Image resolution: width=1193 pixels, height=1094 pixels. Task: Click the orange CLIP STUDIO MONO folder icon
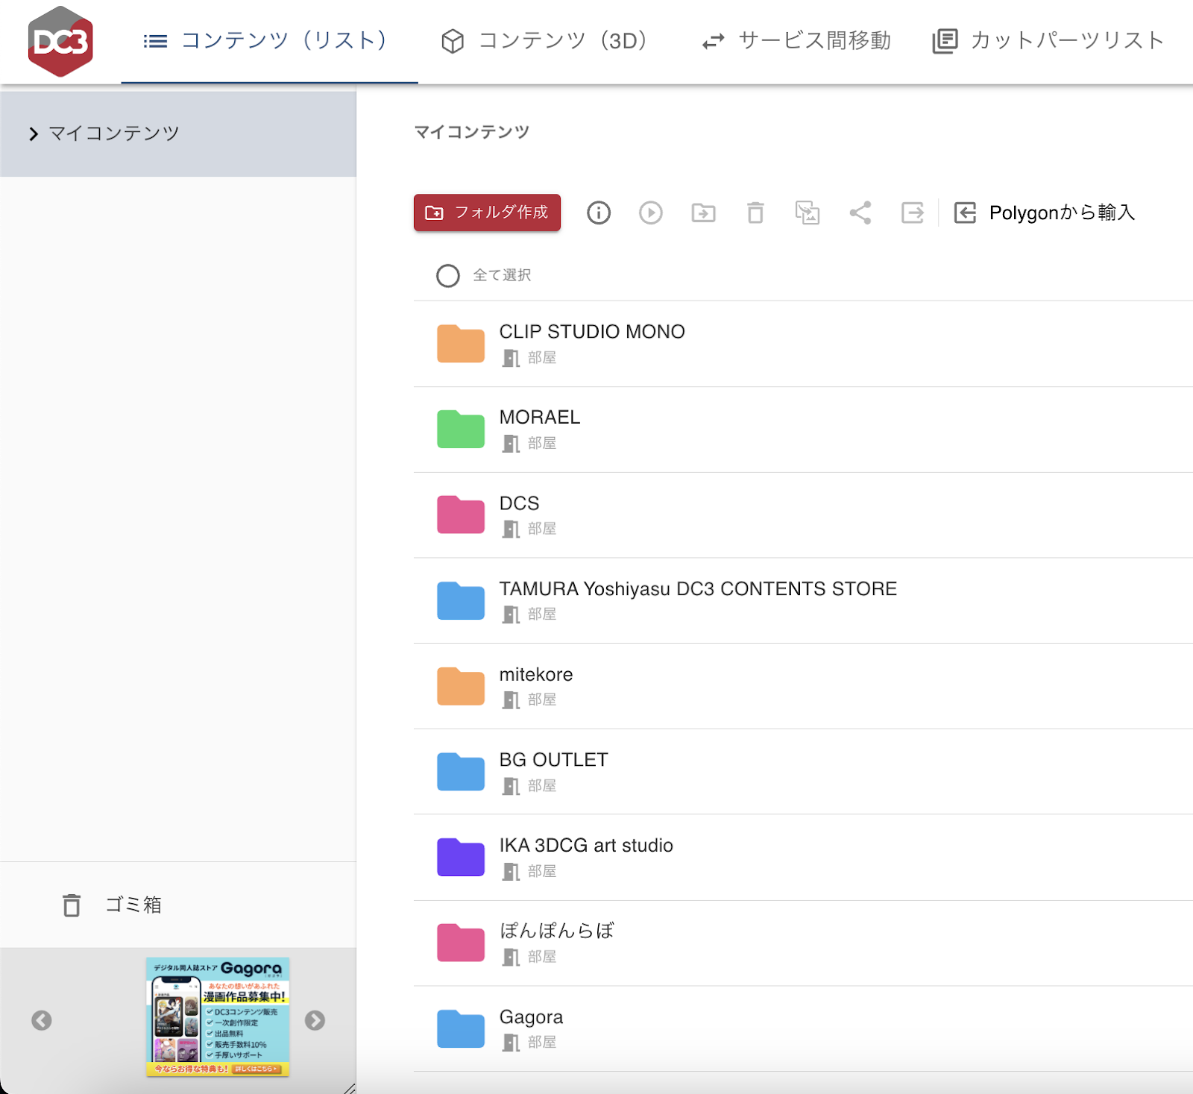pos(461,344)
